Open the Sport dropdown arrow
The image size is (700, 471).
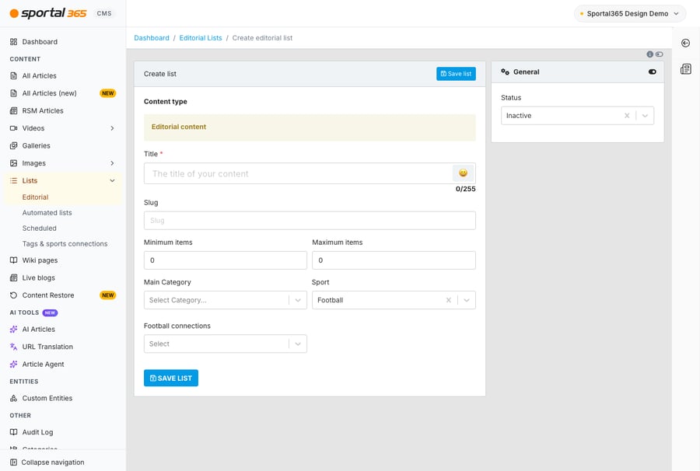pos(467,300)
